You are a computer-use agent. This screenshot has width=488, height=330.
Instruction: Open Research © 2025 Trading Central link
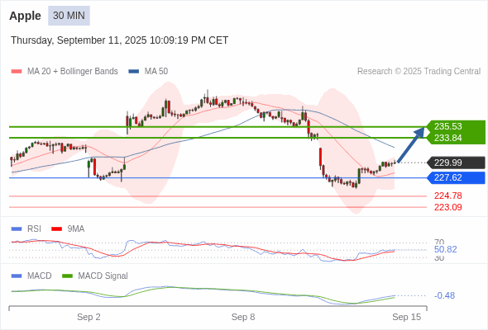[419, 72]
